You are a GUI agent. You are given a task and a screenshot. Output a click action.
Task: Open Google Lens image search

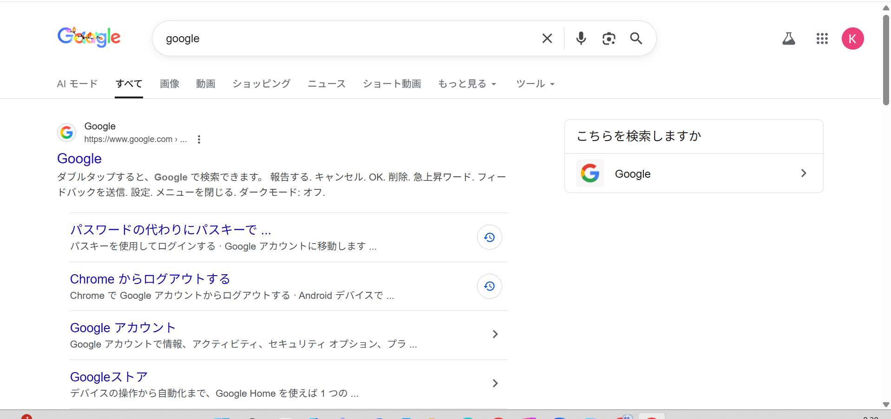[x=609, y=39]
